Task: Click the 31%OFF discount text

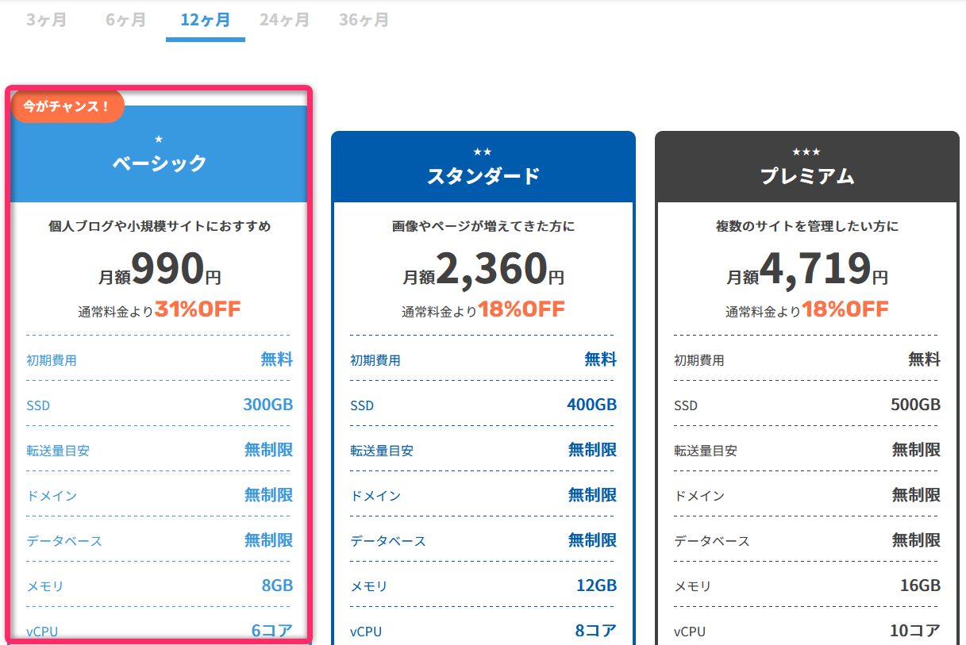Action: point(196,309)
